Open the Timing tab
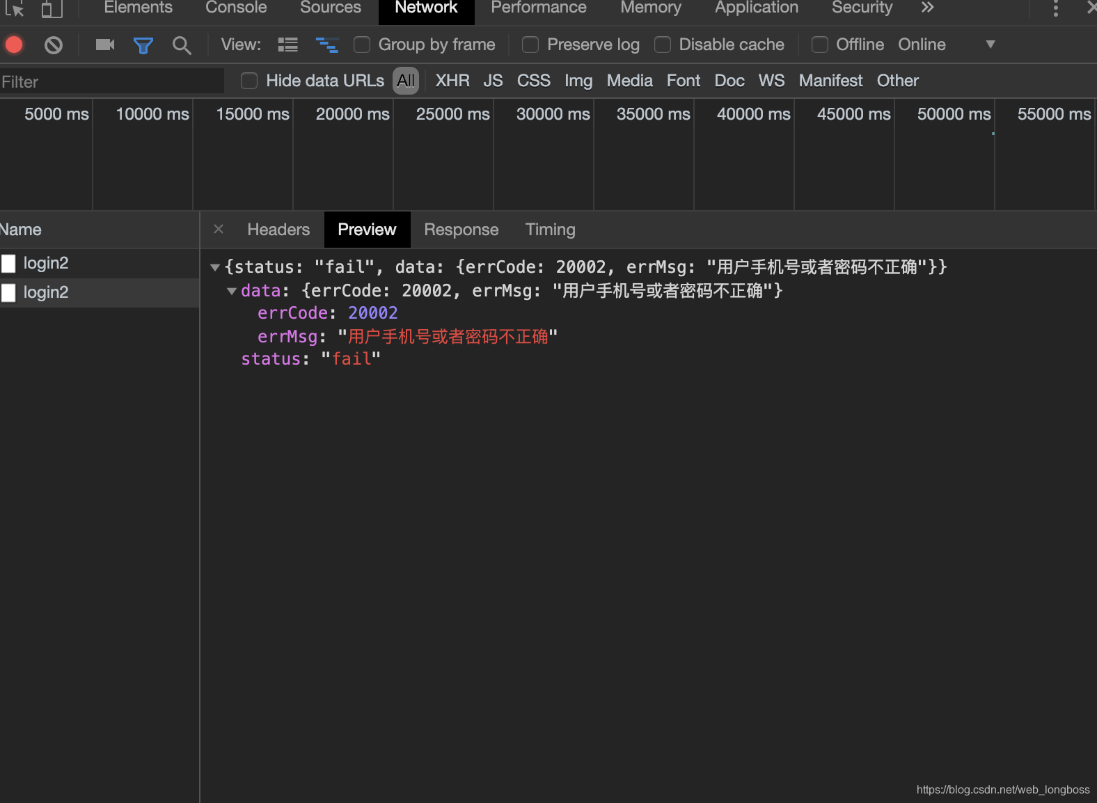The image size is (1097, 803). click(551, 230)
